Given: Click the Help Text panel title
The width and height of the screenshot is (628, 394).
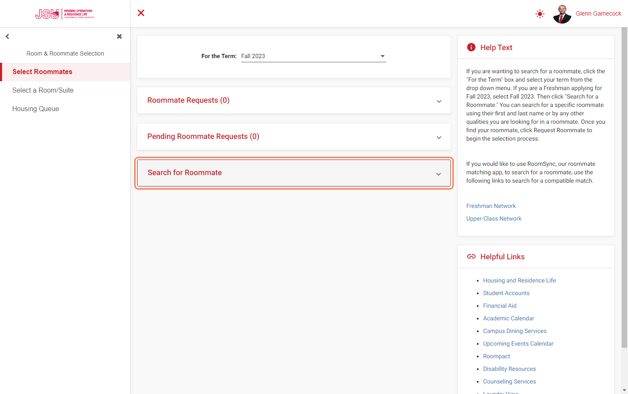Looking at the screenshot, I should [496, 48].
